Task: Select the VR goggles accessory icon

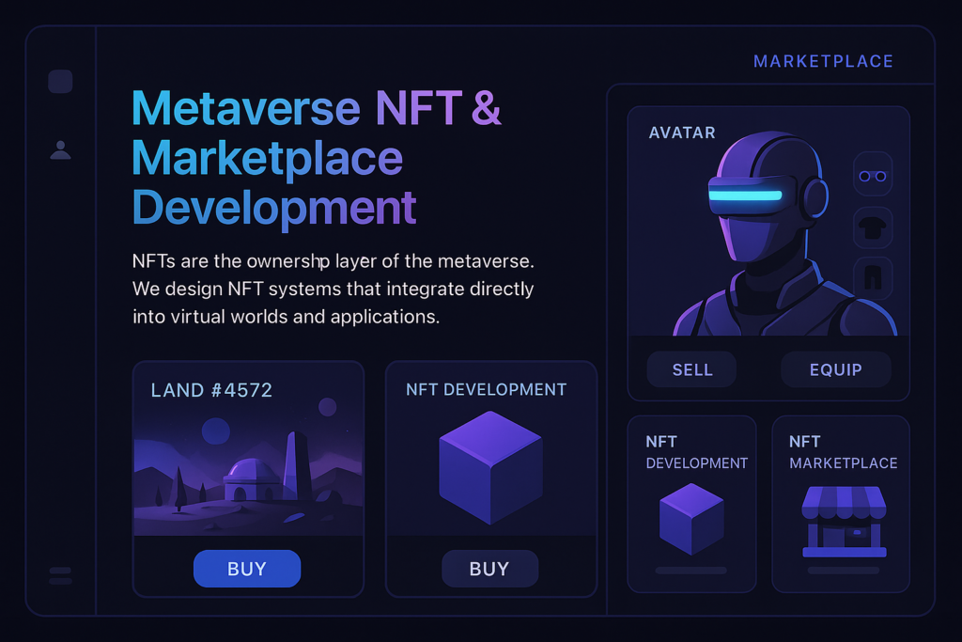Action: coord(873,176)
